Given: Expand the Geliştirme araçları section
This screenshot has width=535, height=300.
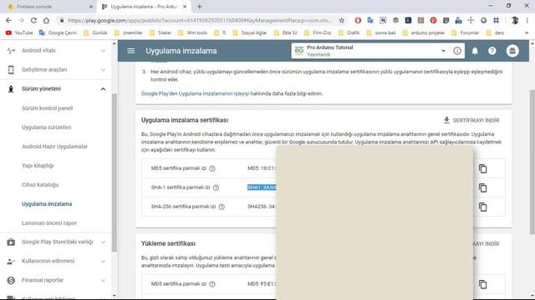Looking at the screenshot, I should [x=103, y=70].
